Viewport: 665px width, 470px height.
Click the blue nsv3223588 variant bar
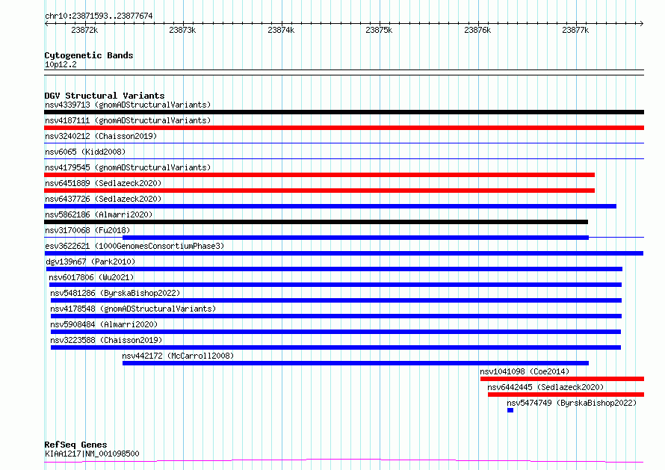(336, 348)
